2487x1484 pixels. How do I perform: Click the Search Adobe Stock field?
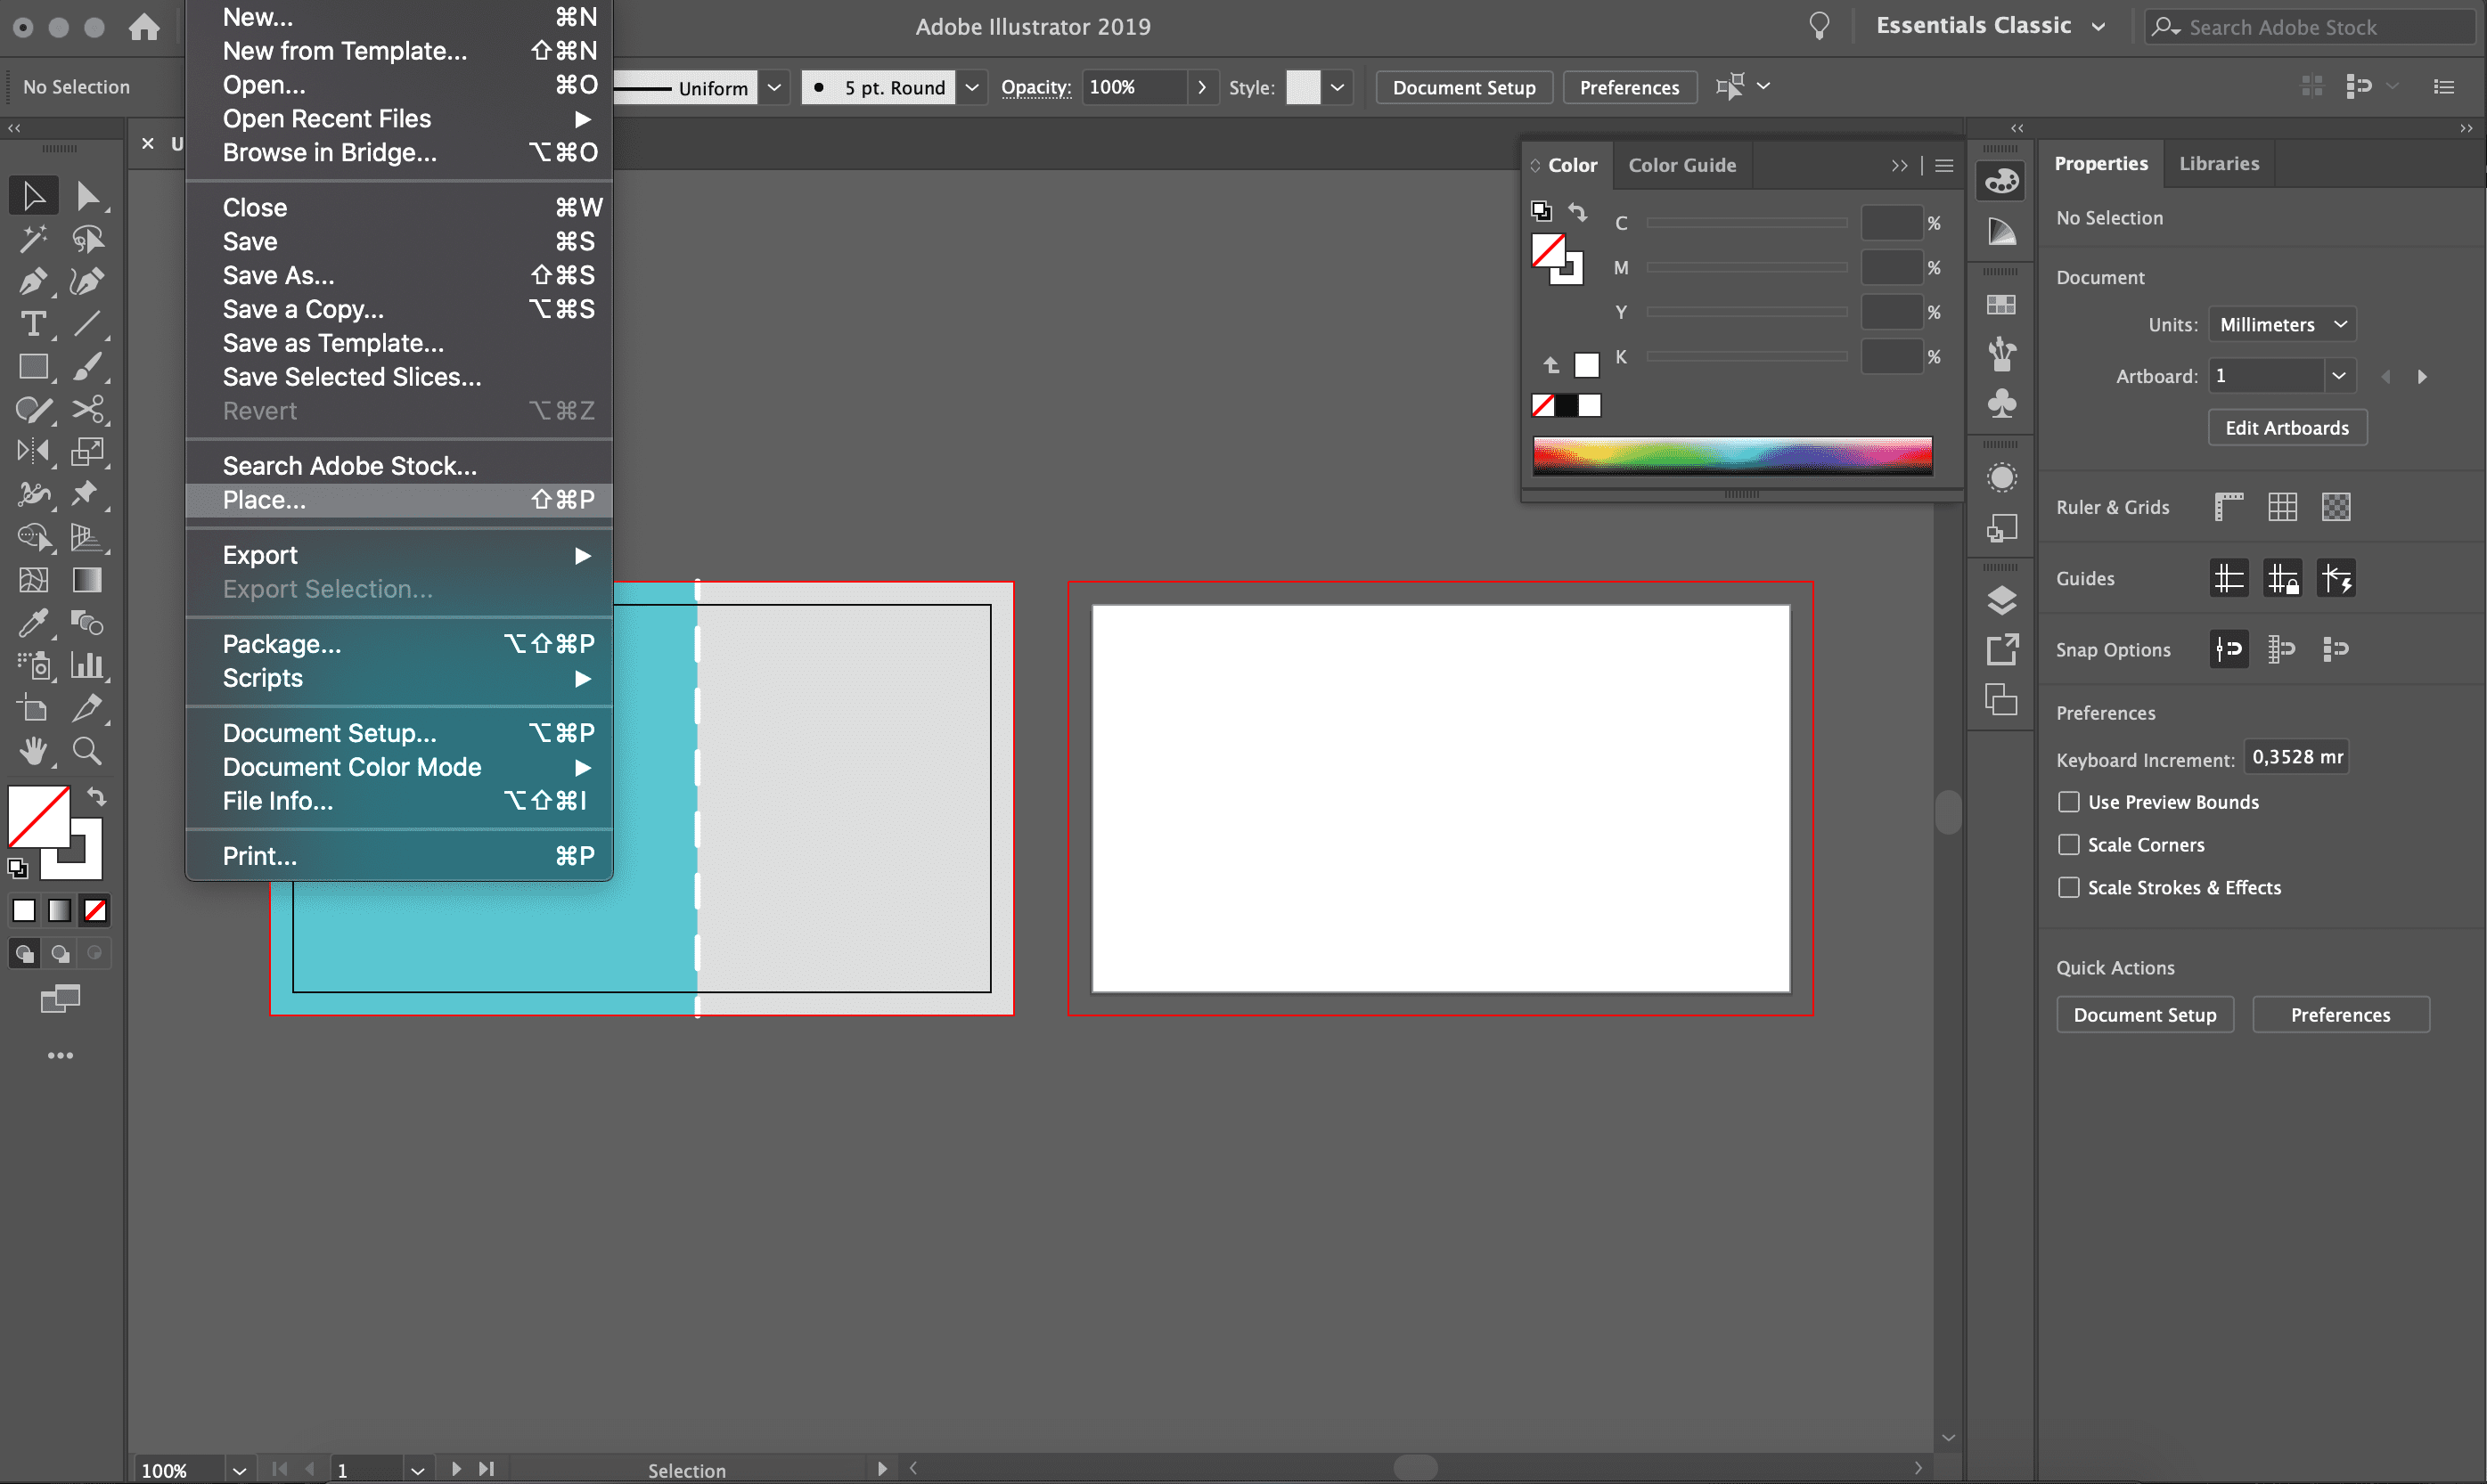coord(2312,27)
